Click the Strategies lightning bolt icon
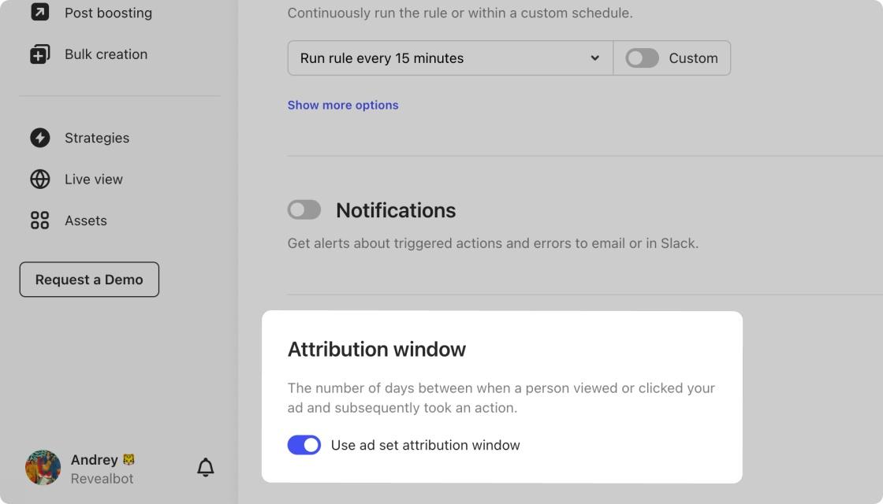Screen dimensions: 883x504 pyautogui.click(x=40, y=138)
